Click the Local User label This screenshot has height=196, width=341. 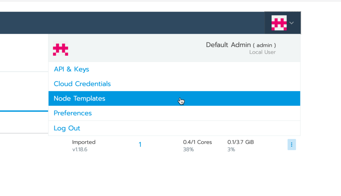click(262, 52)
